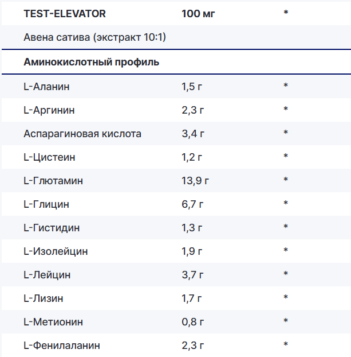This screenshot has width=351, height=357.
Task: Select the L-Изолейцин label
Action: point(56,251)
